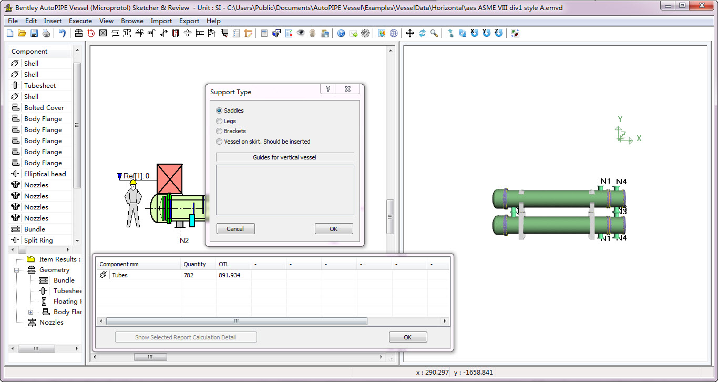Open the Edit menu
Image resolution: width=718 pixels, height=382 pixels.
pos(31,21)
